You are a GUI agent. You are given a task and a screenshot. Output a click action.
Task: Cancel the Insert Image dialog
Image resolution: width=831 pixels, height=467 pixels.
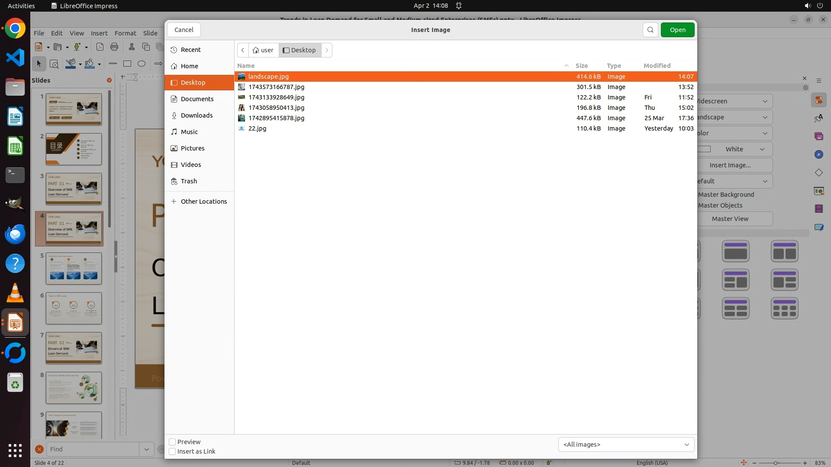click(184, 30)
